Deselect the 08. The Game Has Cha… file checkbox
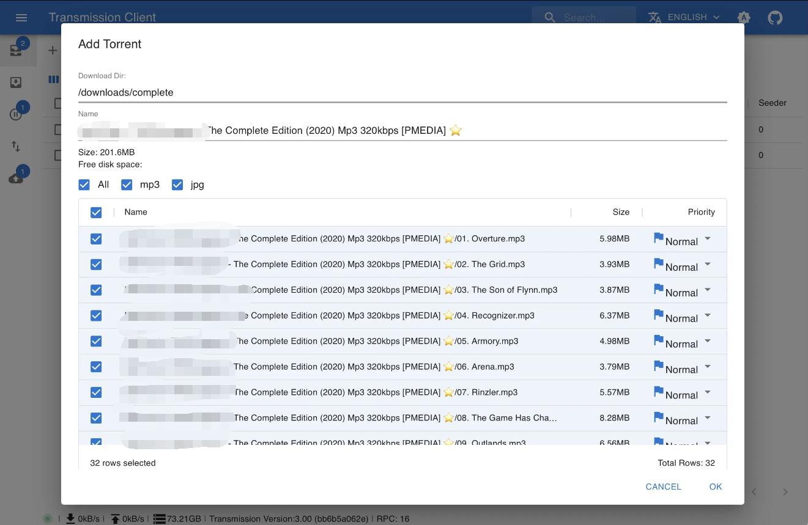 (96, 418)
